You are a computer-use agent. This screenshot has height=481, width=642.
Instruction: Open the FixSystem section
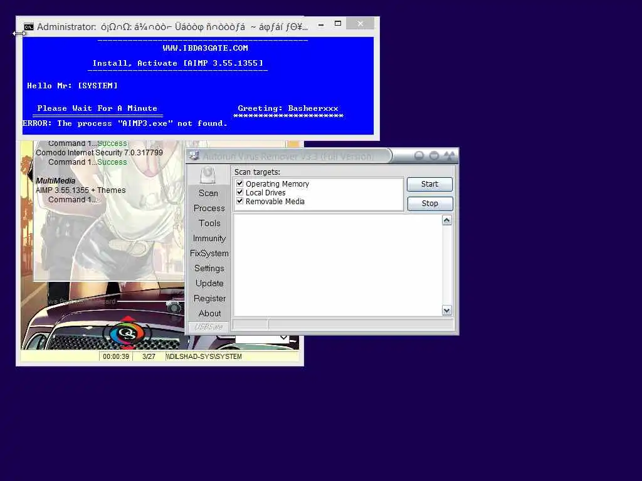tap(209, 253)
